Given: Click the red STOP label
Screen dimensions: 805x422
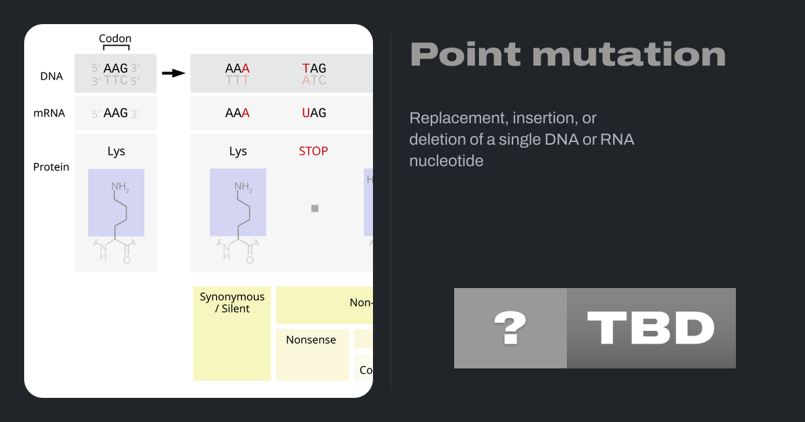Looking at the screenshot, I should click(x=313, y=151).
